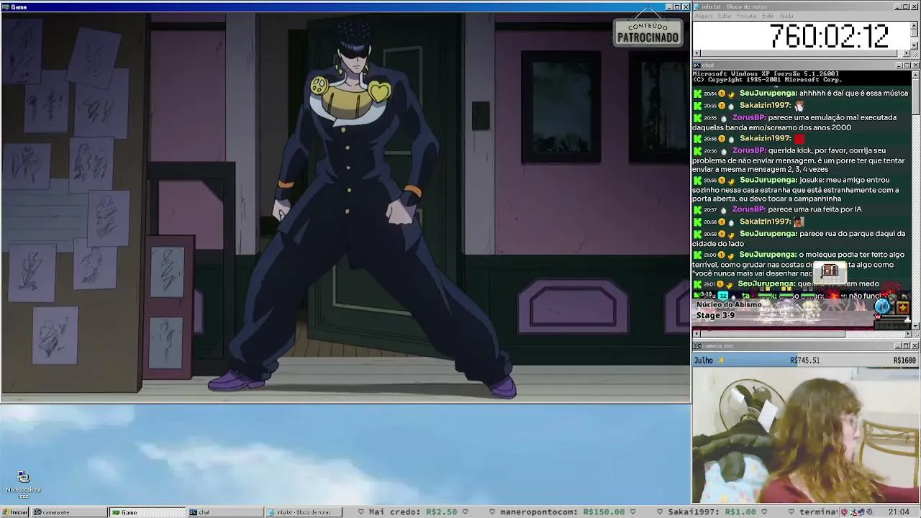Open the Ajuda menu in Notepad
921x518 pixels.
coord(786,16)
